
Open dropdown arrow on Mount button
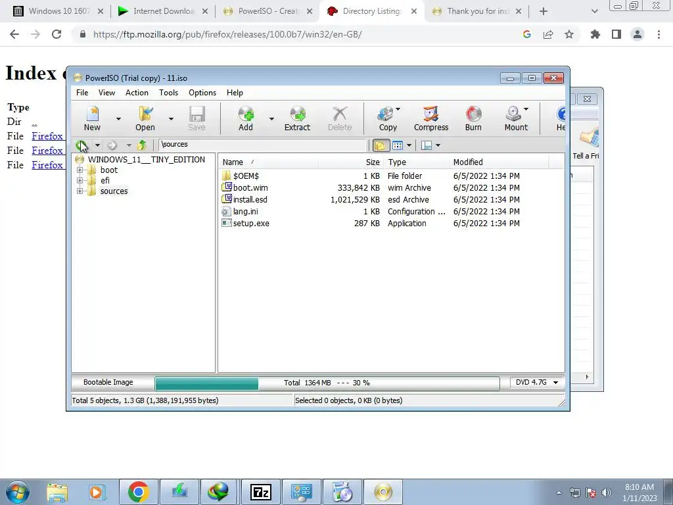point(526,109)
